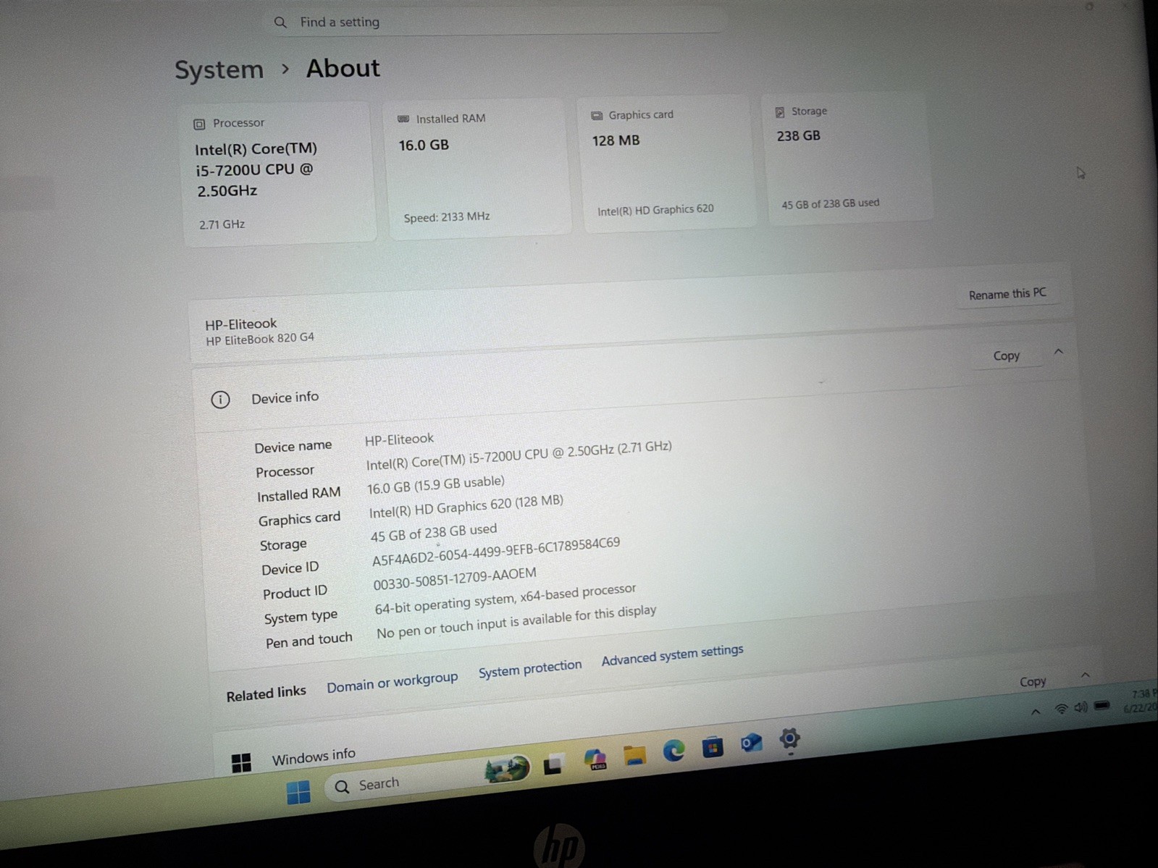Image resolution: width=1158 pixels, height=868 pixels.
Task: Copy the Device info details
Action: click(1006, 355)
